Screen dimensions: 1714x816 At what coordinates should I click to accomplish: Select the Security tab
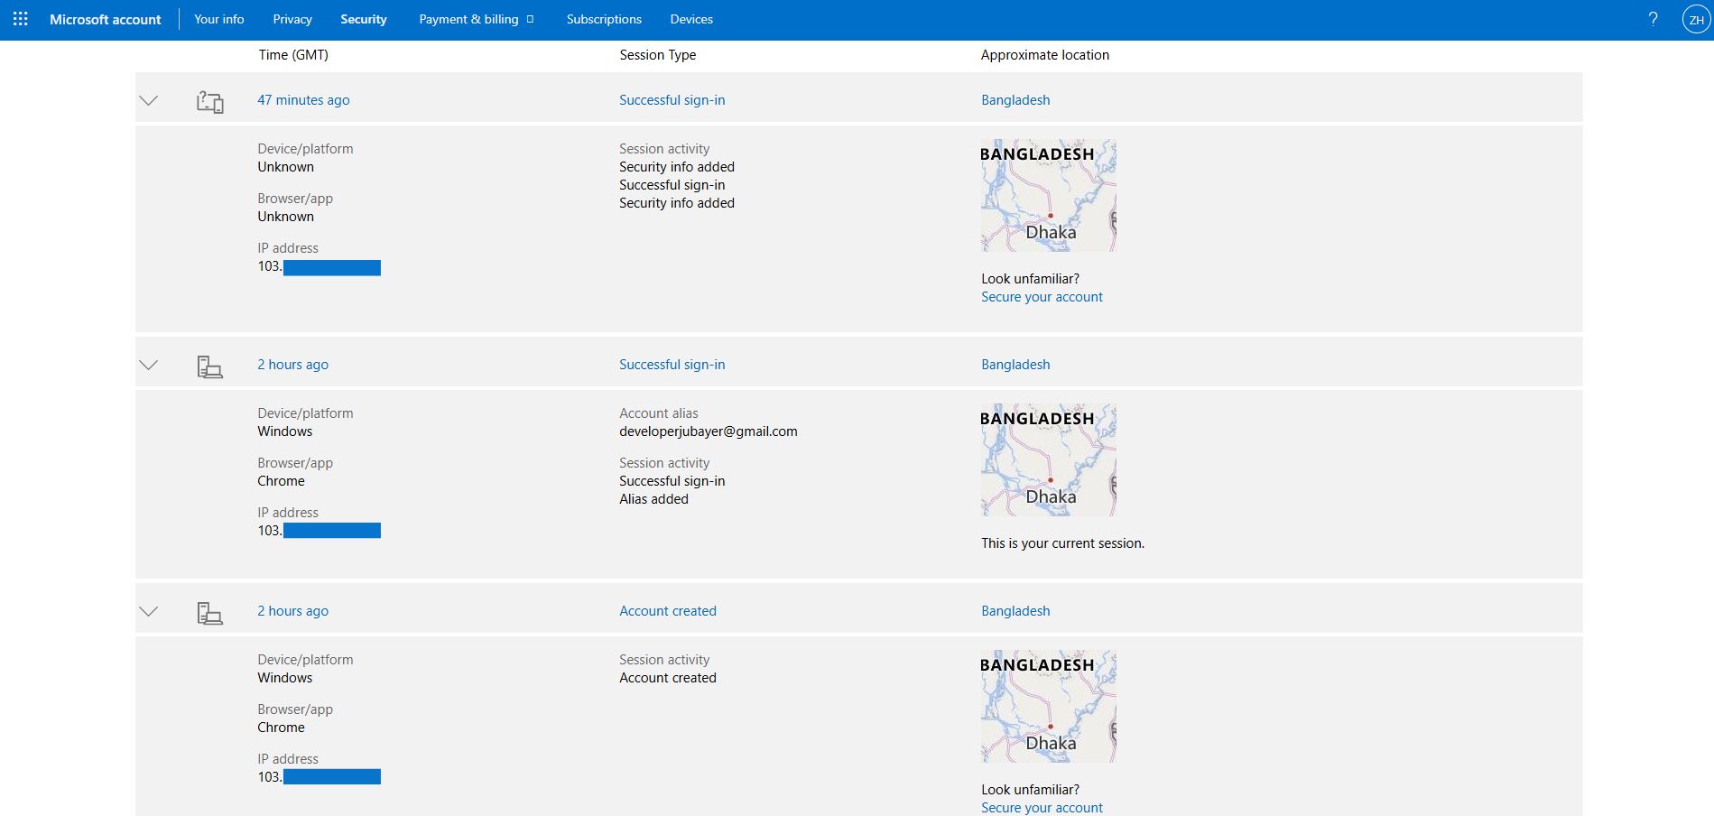(x=364, y=19)
